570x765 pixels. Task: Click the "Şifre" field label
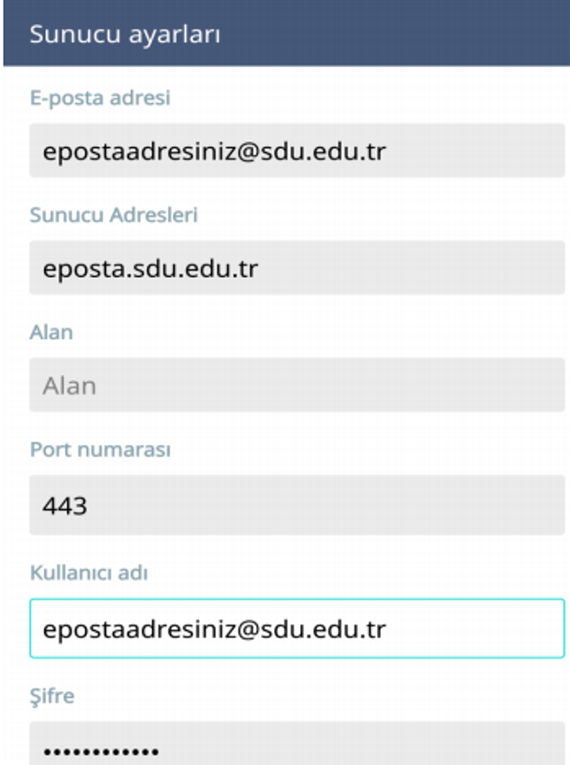[52, 696]
